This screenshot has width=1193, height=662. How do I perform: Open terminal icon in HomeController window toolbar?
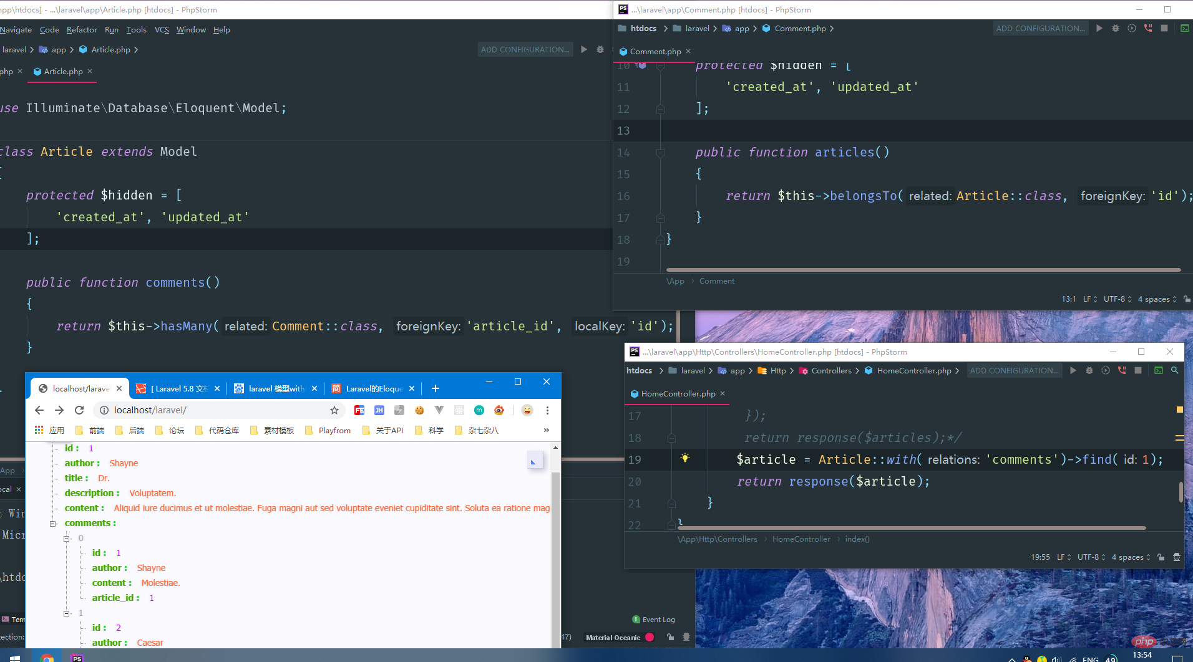point(1159,370)
